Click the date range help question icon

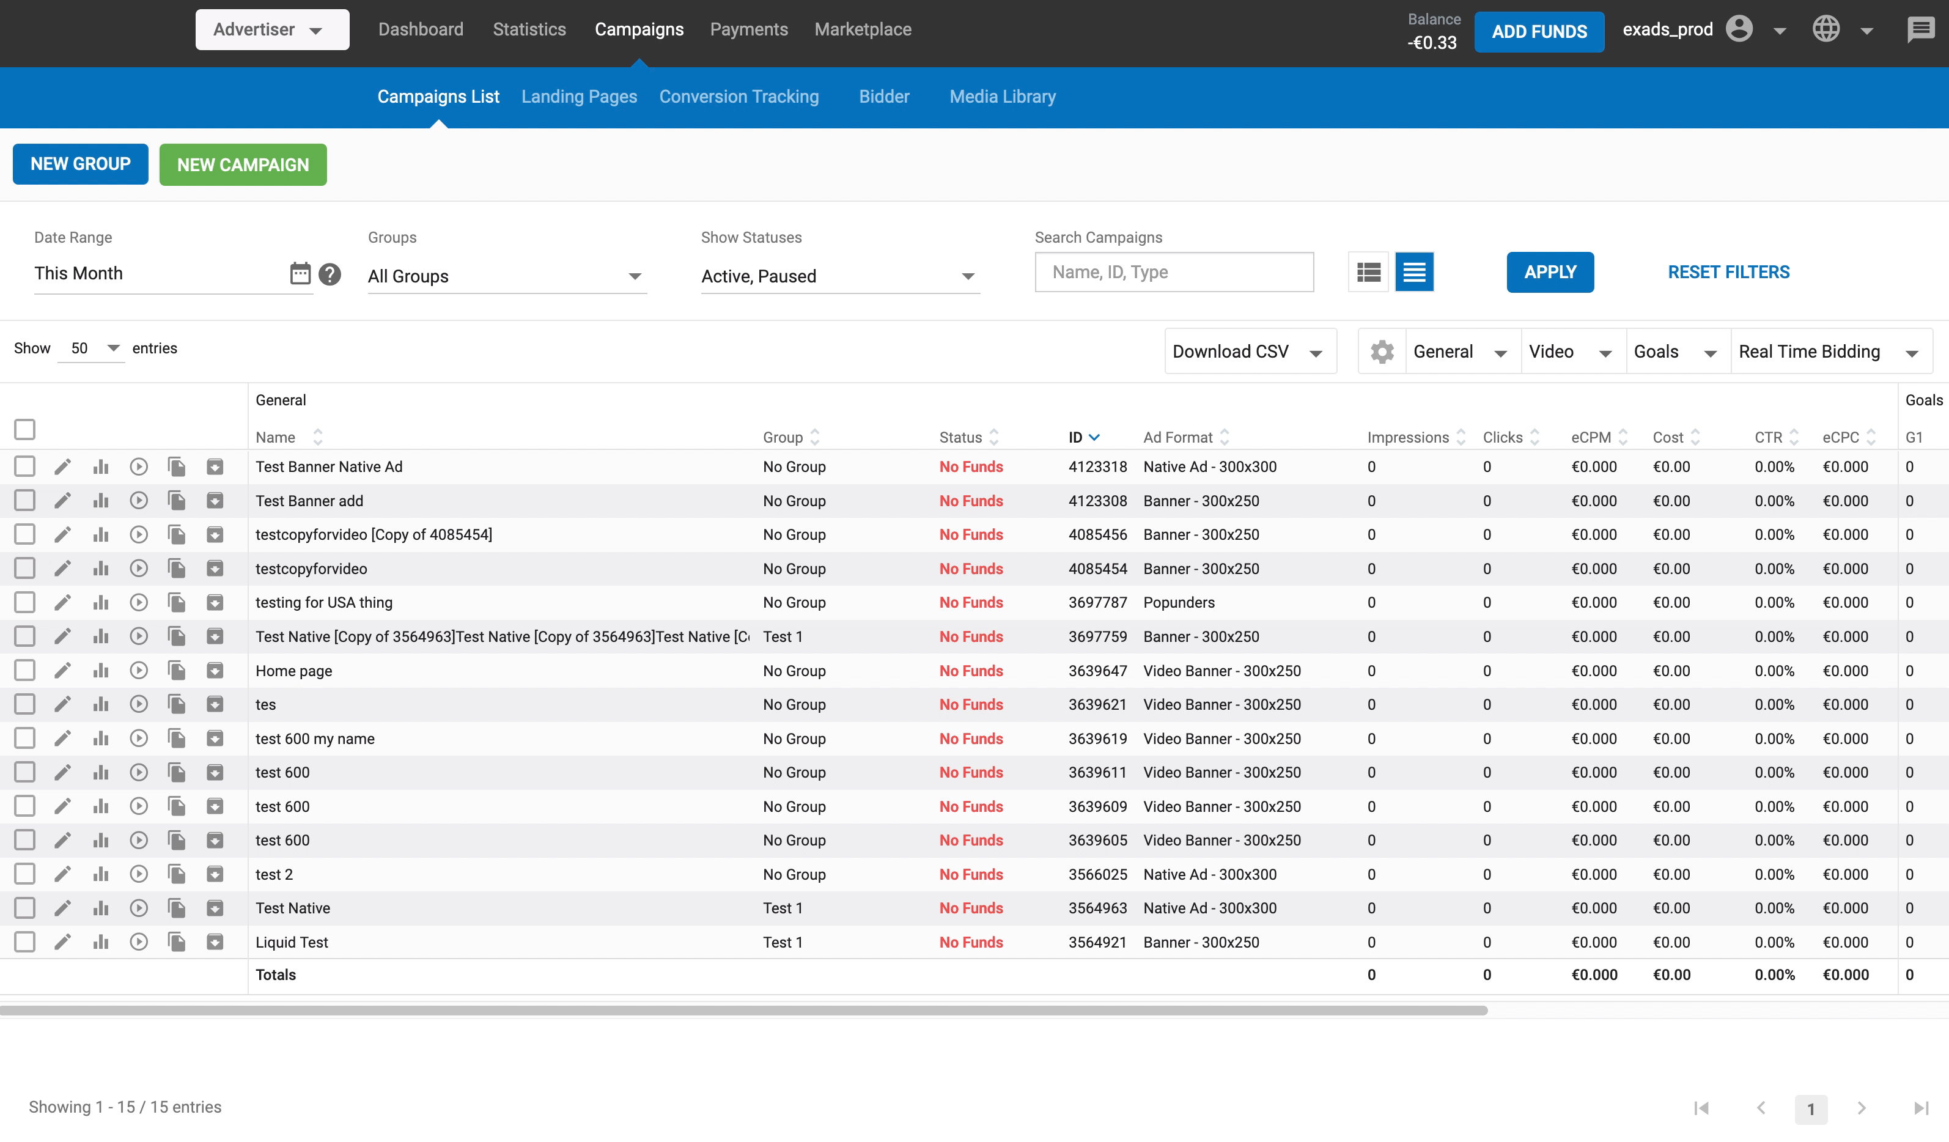(330, 274)
